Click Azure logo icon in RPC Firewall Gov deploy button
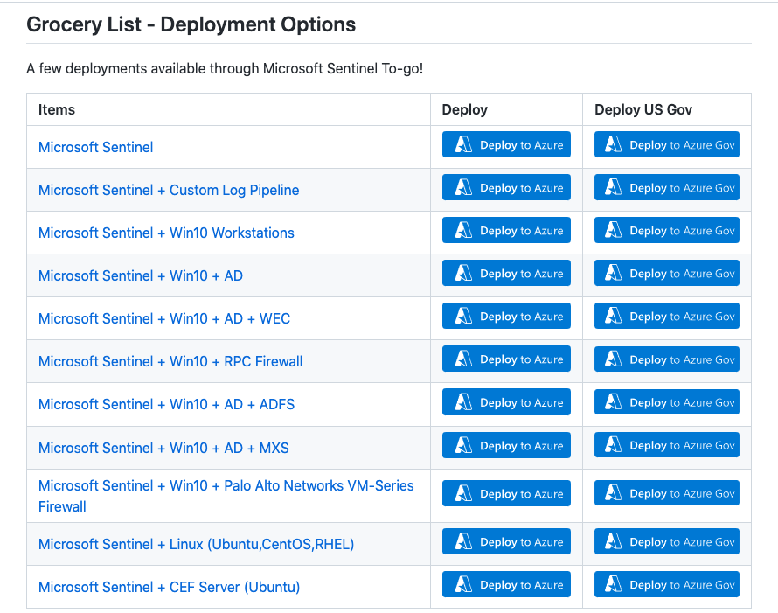 pyautogui.click(x=614, y=359)
